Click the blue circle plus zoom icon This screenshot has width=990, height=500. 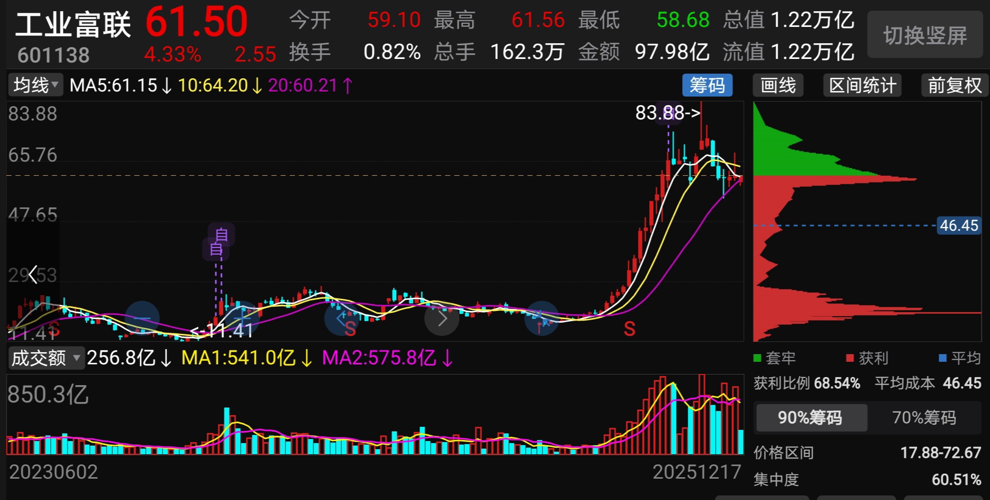click(x=242, y=318)
